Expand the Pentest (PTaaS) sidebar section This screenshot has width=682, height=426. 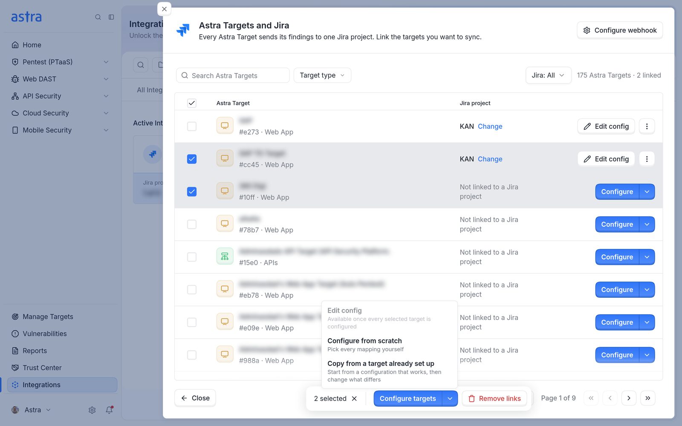[x=60, y=62]
